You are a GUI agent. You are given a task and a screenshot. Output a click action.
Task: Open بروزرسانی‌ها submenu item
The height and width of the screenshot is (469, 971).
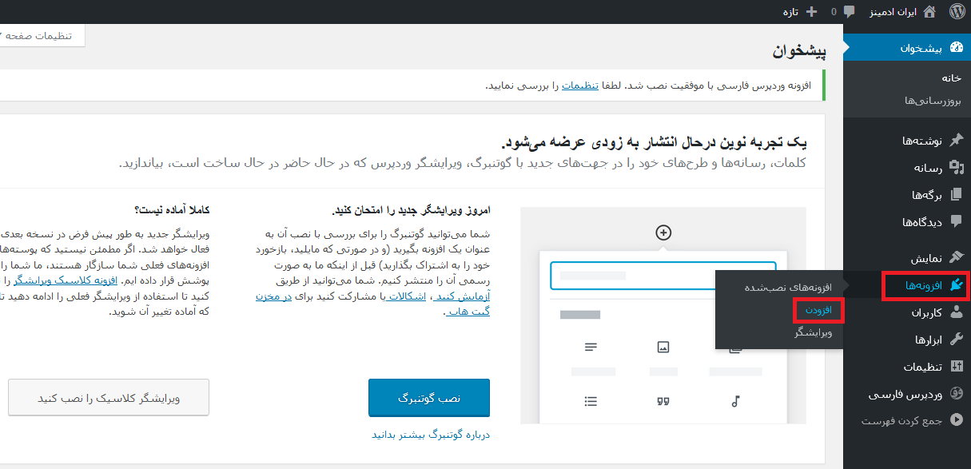(x=933, y=101)
